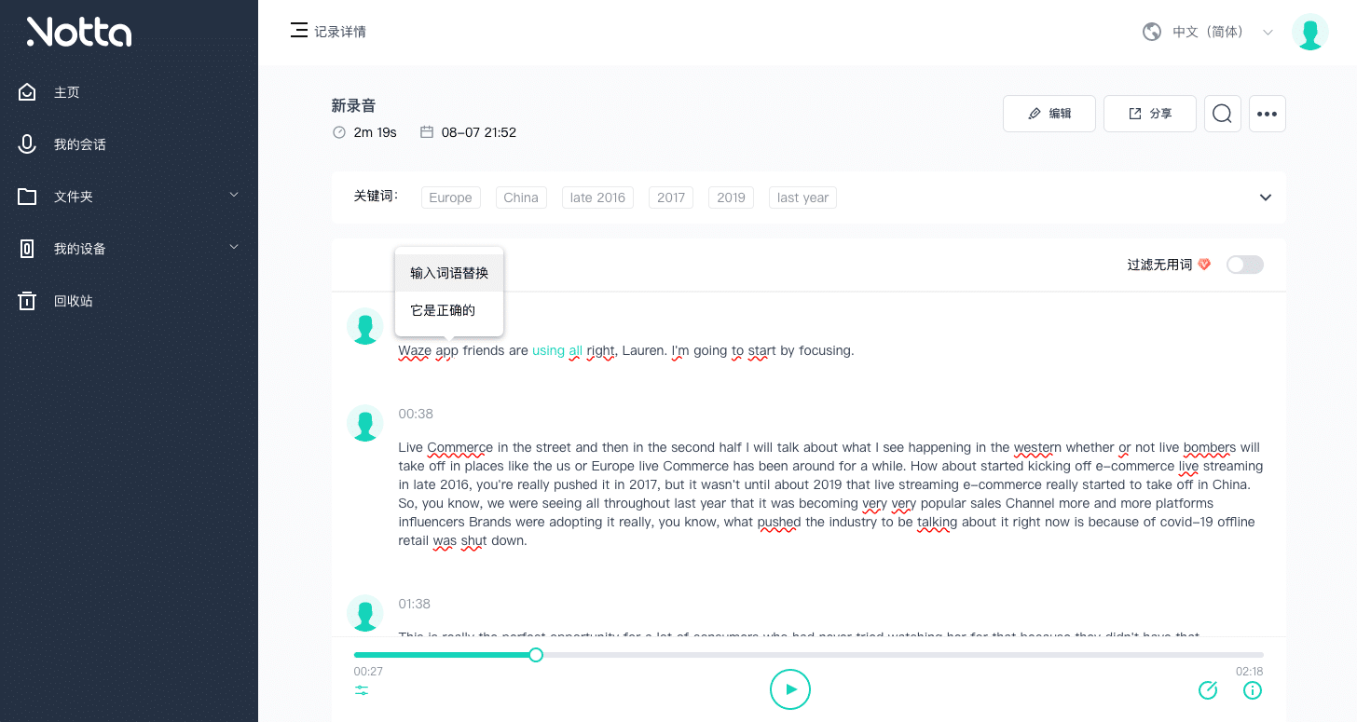Open the 中文（简体）language dropdown
This screenshot has width=1357, height=722.
tap(1207, 31)
